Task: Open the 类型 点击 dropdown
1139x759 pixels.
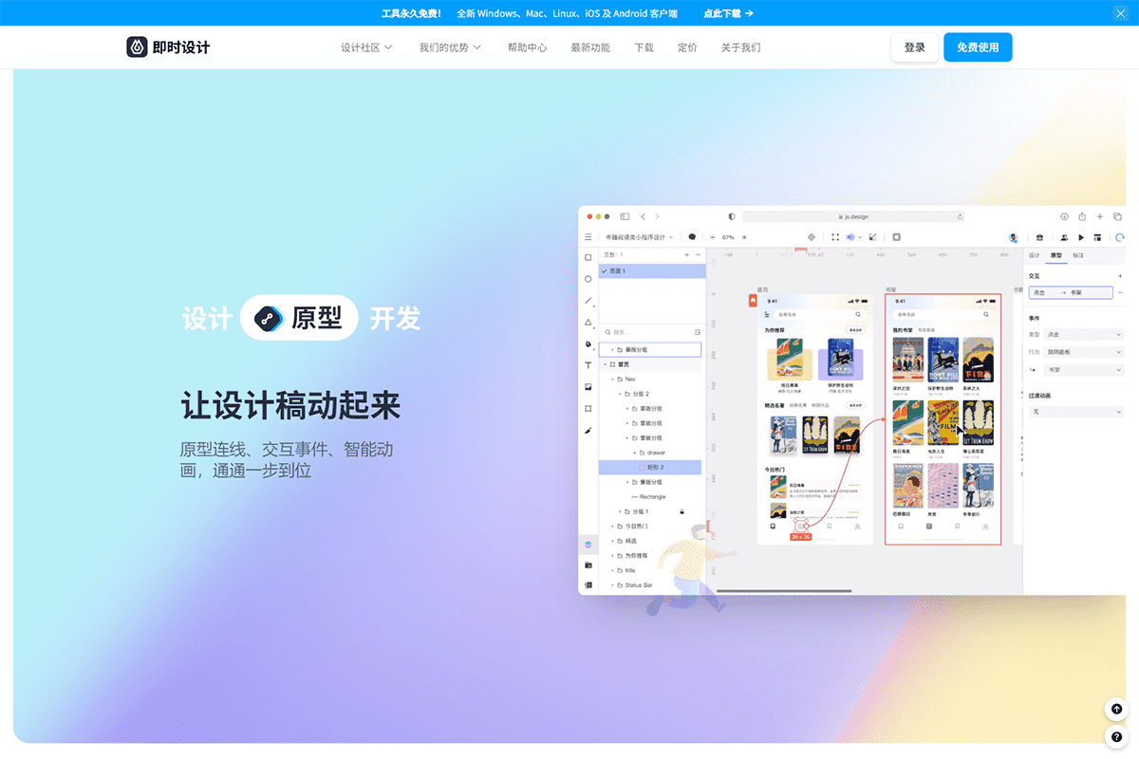Action: (x=1083, y=334)
